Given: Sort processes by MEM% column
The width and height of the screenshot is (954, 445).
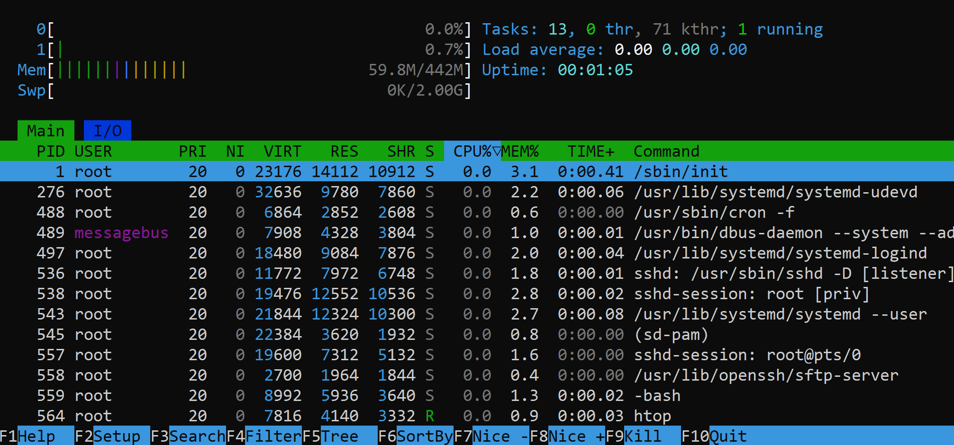Looking at the screenshot, I should 520,151.
